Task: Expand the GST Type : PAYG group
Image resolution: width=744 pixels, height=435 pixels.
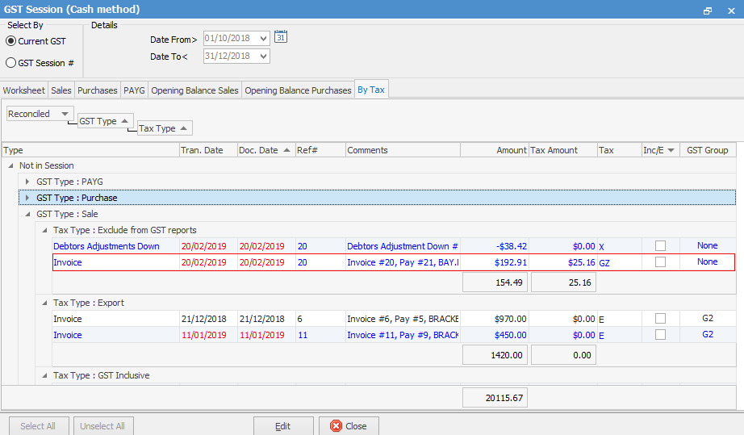Action: coord(28,182)
